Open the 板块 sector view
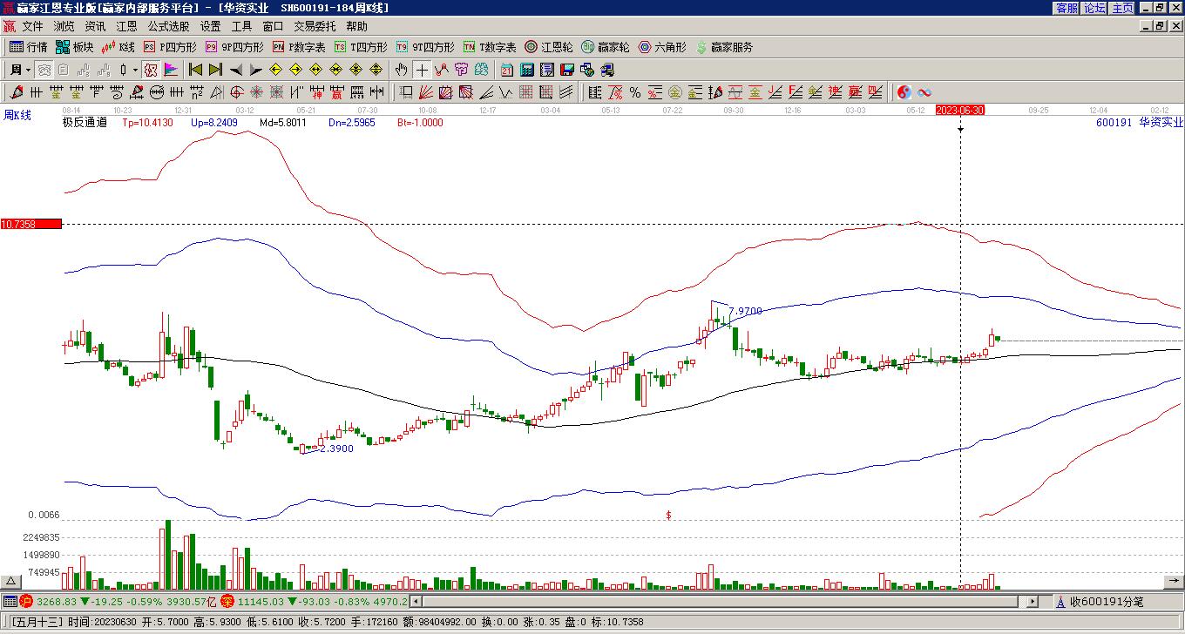1185x634 pixels. [74, 47]
